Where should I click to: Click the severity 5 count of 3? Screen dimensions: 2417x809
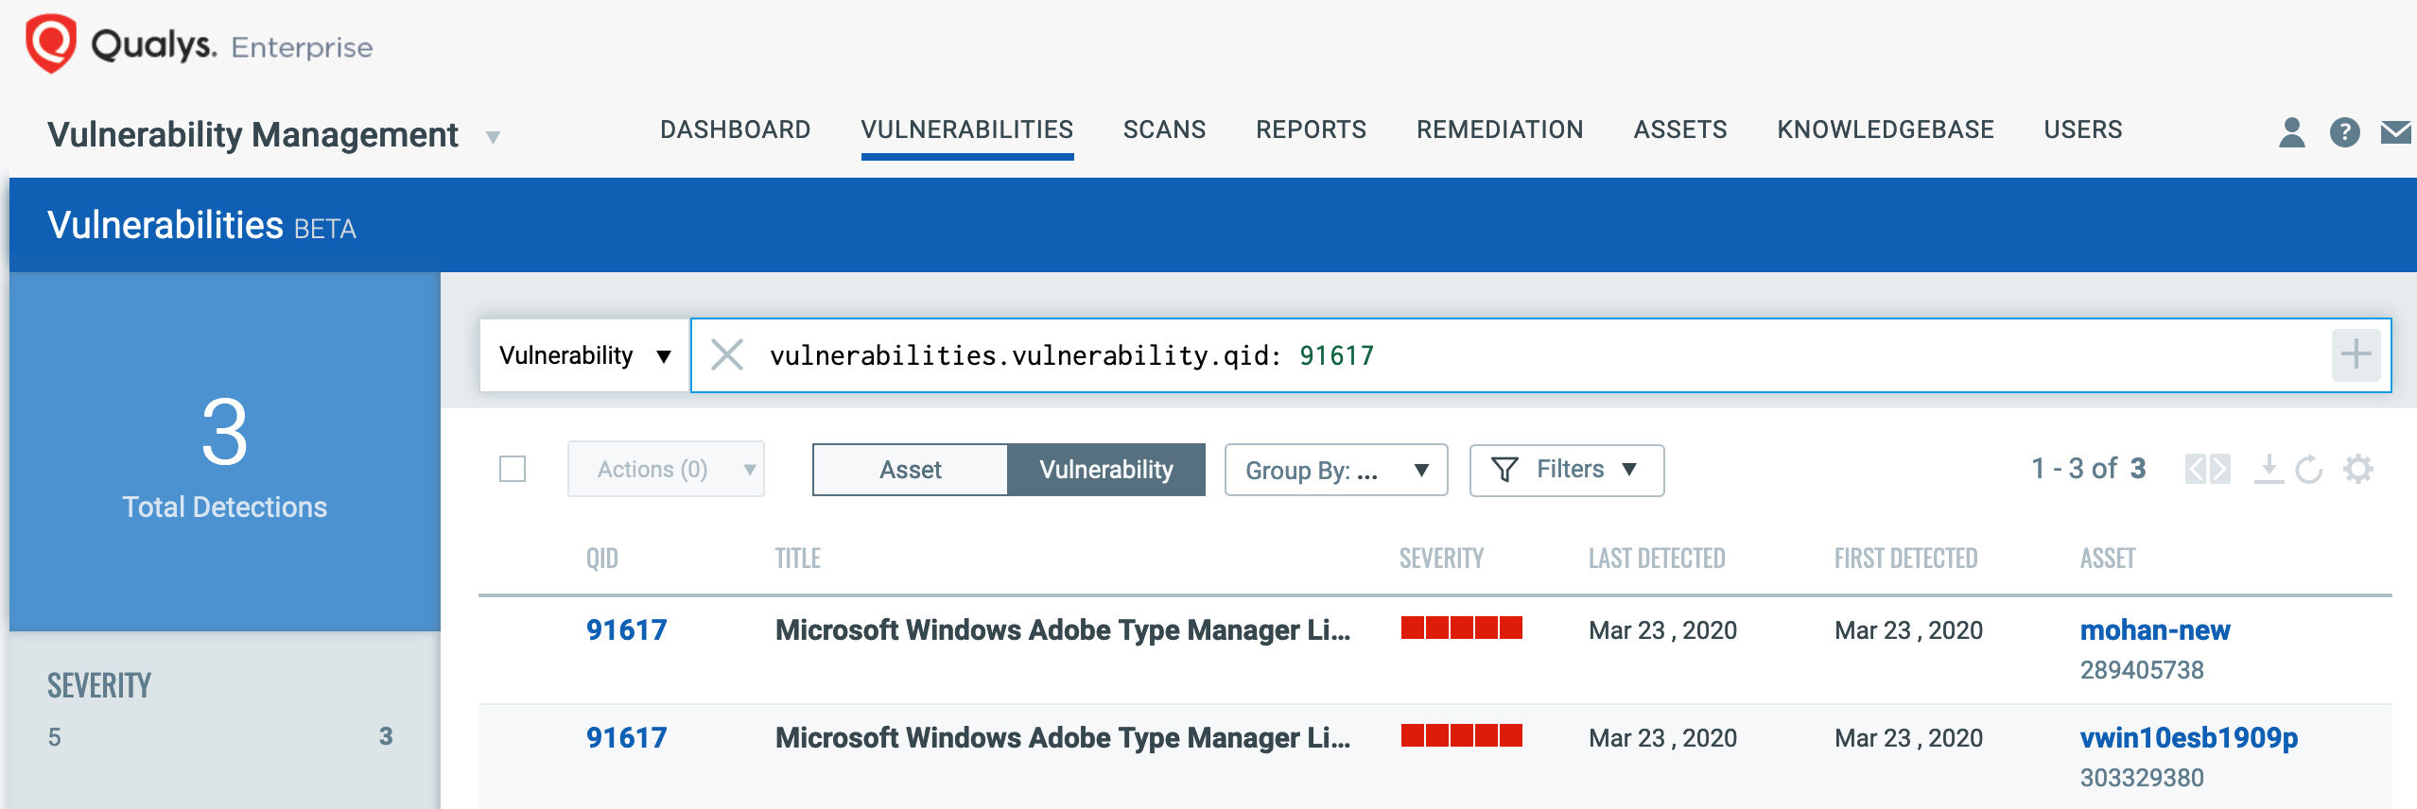(386, 737)
